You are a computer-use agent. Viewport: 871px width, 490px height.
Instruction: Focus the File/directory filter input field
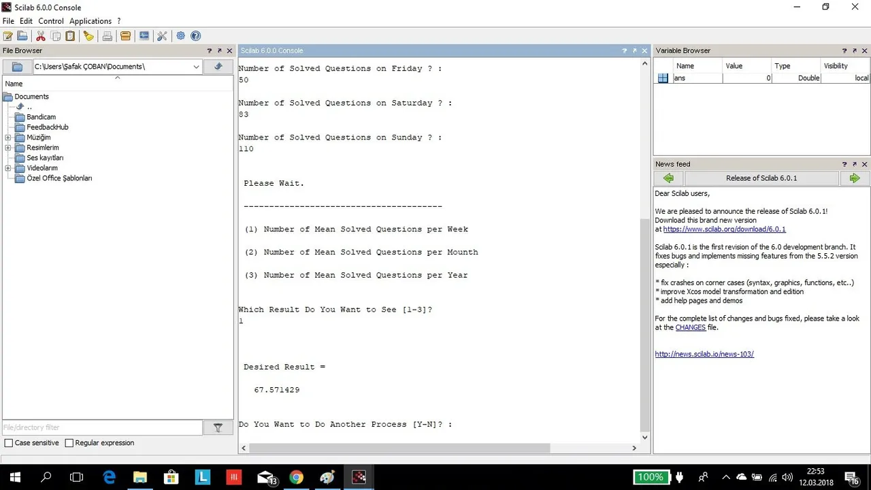coord(102,427)
